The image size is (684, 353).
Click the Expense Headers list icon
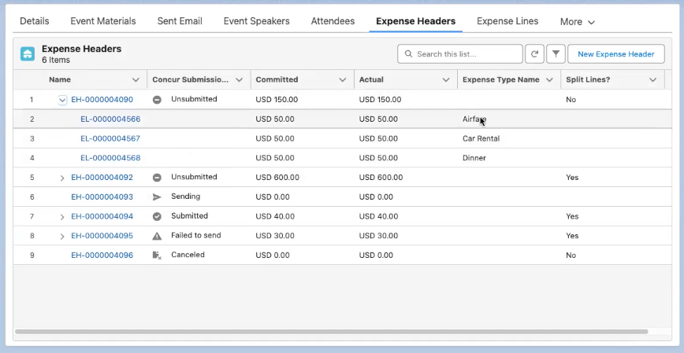[x=28, y=54]
